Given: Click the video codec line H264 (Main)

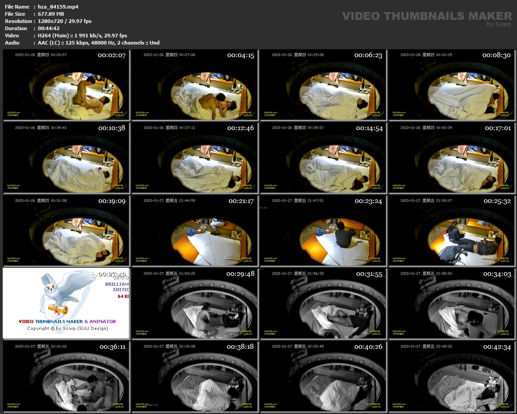Looking at the screenshot, I should point(82,36).
